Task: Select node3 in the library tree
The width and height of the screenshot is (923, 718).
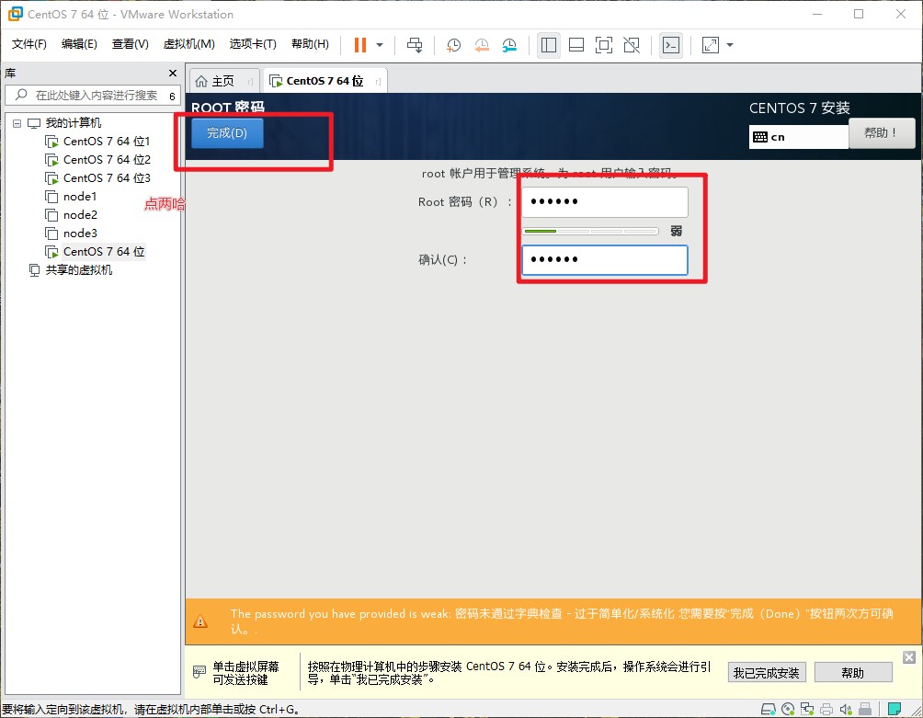Action: click(79, 234)
